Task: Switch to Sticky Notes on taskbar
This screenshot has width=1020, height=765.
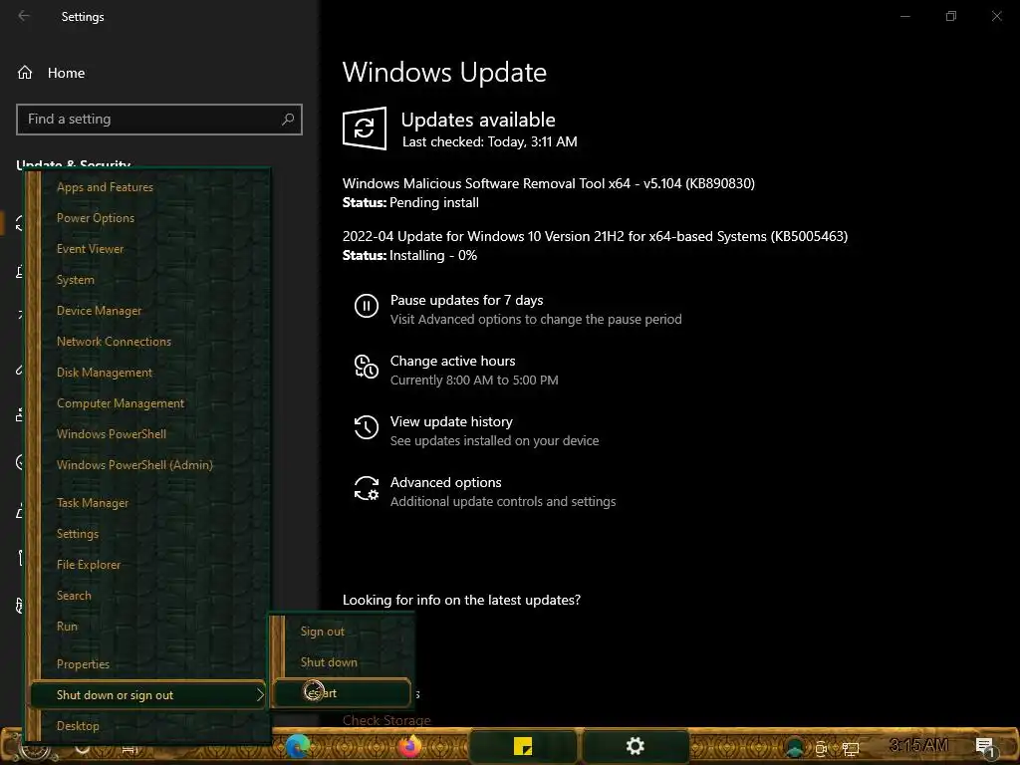Action: pos(522,746)
